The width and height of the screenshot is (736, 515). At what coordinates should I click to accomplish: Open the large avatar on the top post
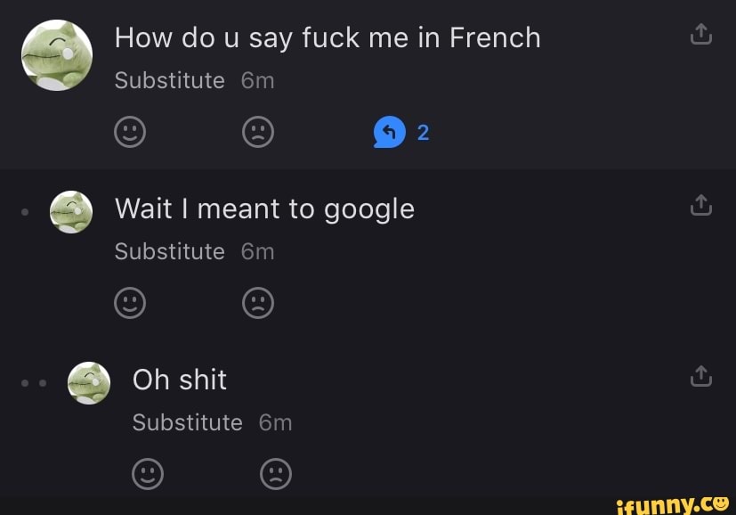pos(57,55)
